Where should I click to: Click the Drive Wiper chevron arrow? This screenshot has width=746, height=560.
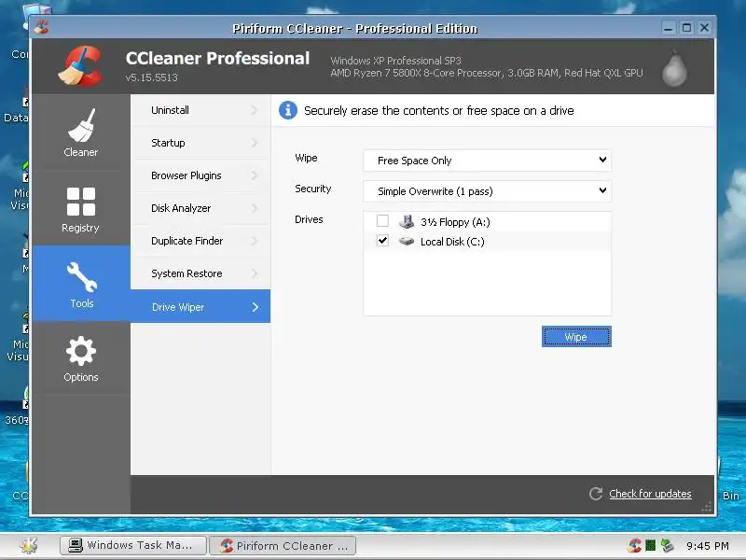click(256, 307)
